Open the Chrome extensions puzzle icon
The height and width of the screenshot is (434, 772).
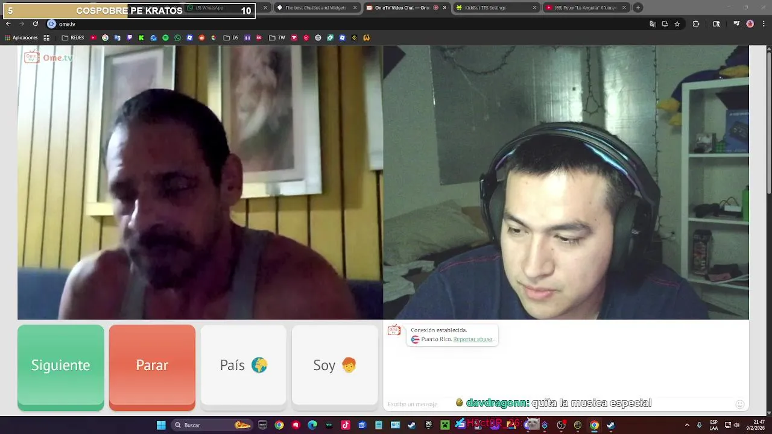695,24
